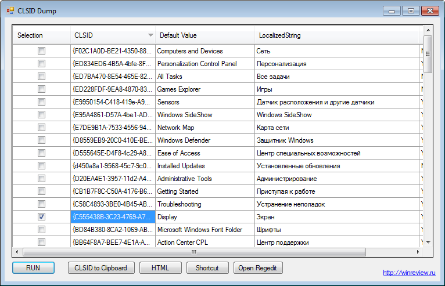Minimize the CLSID Dump window
The image size is (445, 286).
[392, 11]
